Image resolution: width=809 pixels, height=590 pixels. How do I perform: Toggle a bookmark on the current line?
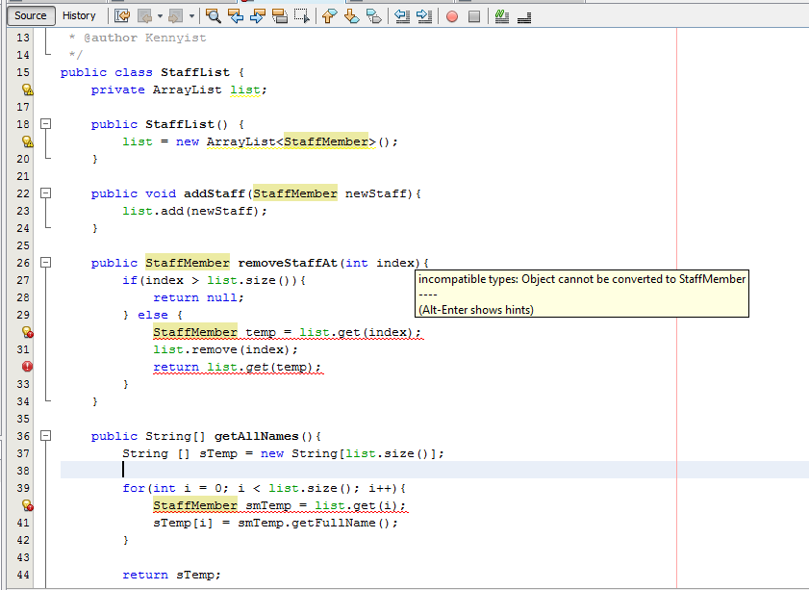(373, 15)
